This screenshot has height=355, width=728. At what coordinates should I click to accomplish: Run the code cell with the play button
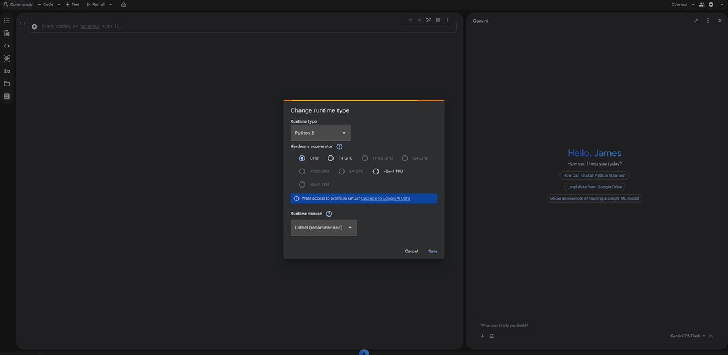click(35, 27)
